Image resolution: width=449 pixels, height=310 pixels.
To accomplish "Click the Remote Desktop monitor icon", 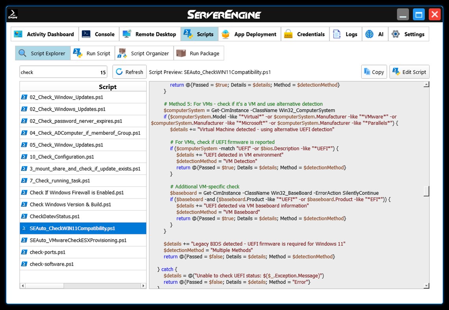I will click(x=125, y=34).
